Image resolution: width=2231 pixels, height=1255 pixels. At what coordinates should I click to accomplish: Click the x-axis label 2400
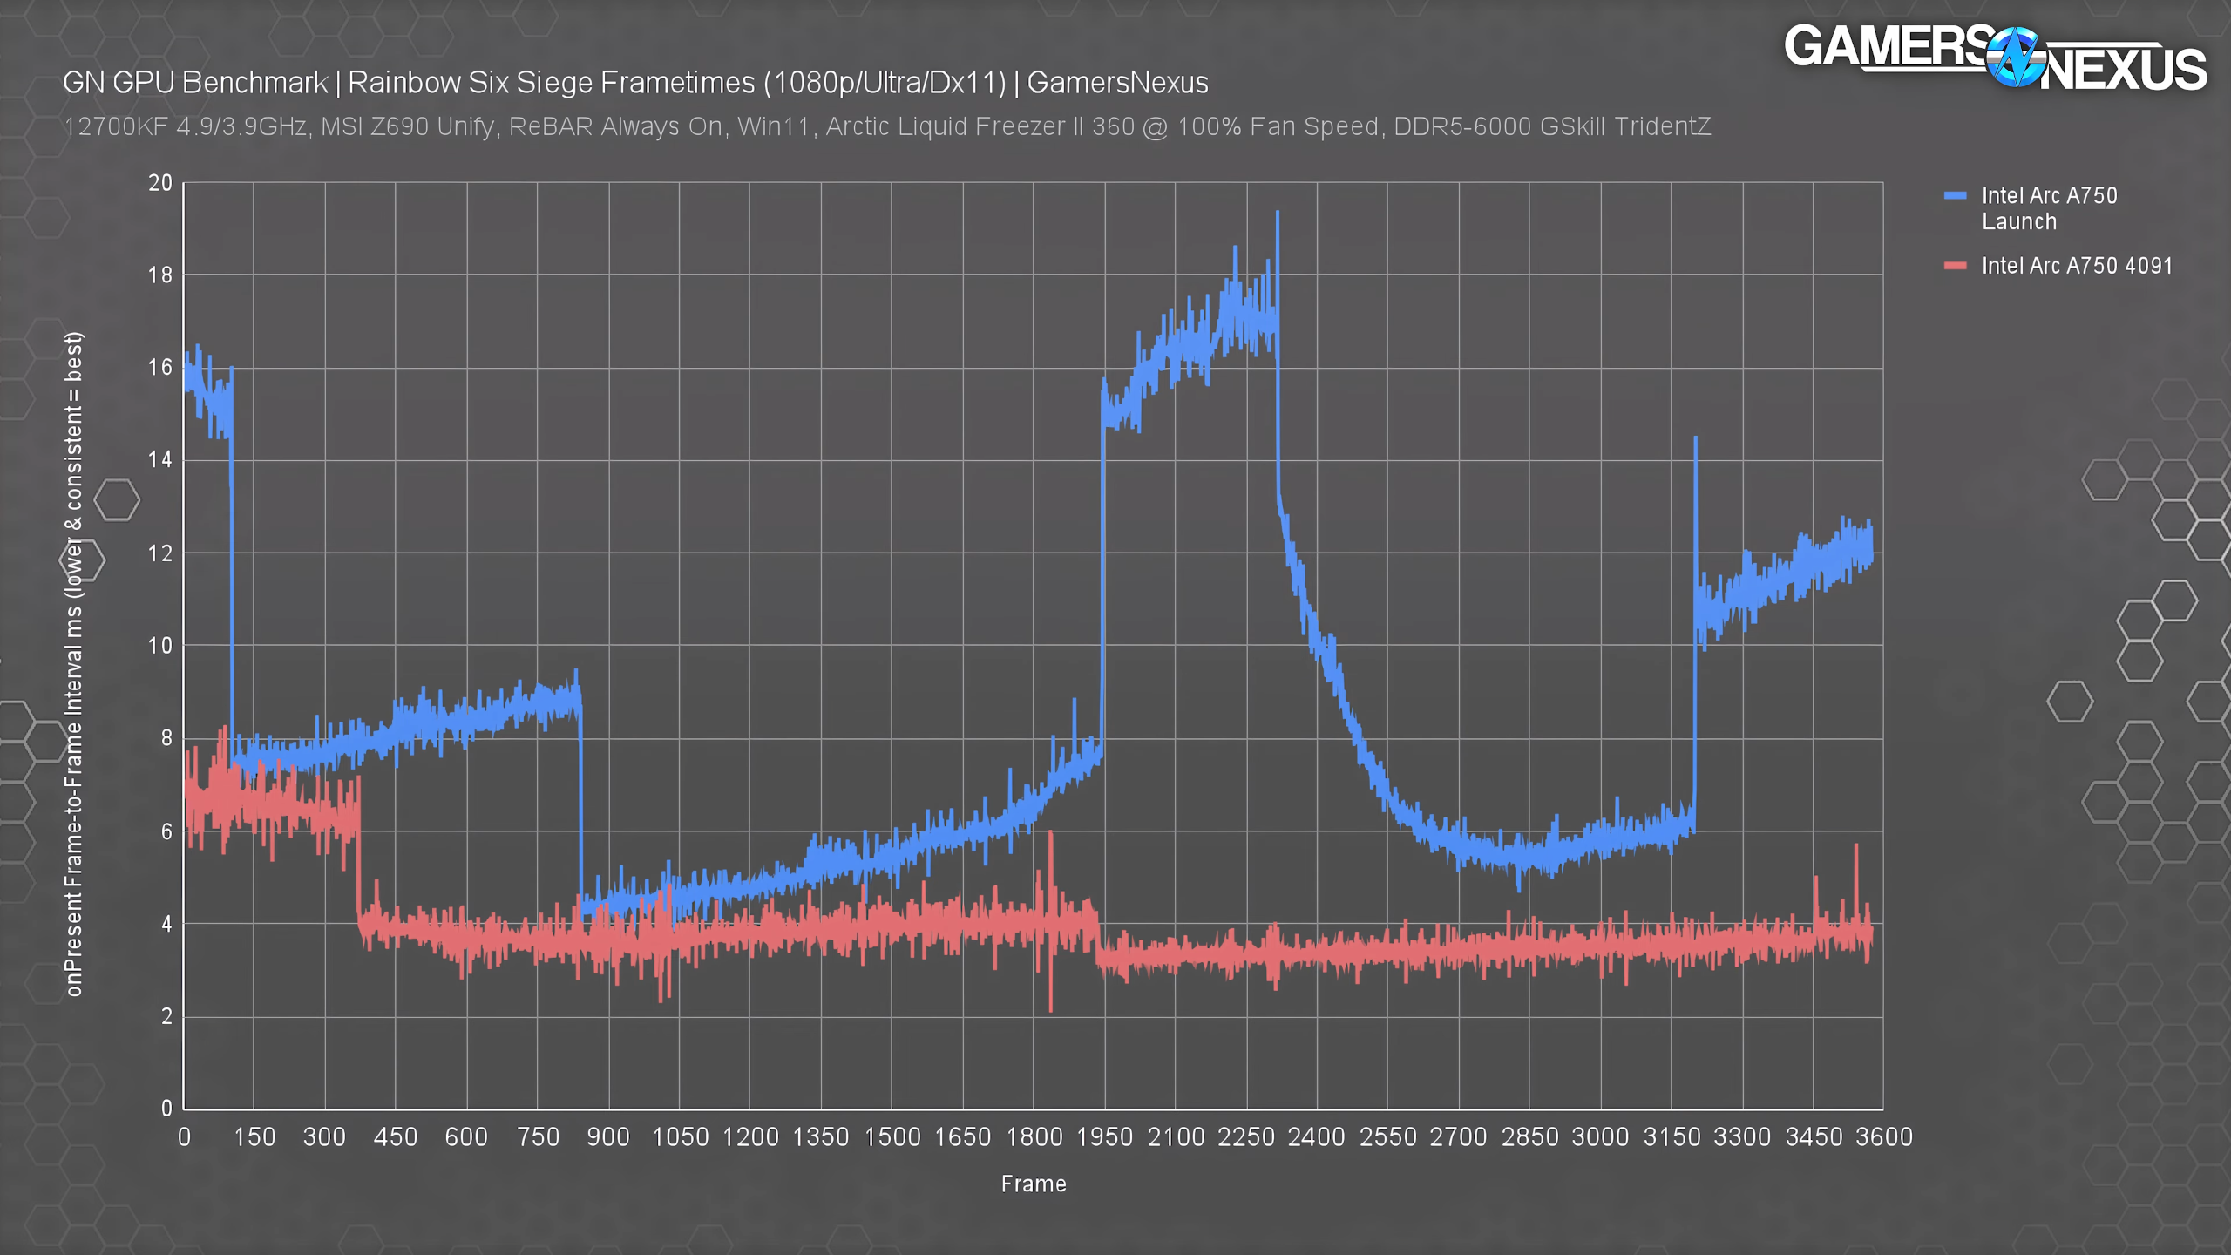pyautogui.click(x=1317, y=1137)
